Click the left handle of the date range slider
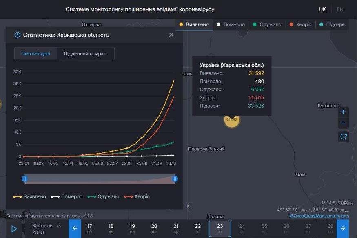Viewport: 357px width, 238px height. click(25, 178)
